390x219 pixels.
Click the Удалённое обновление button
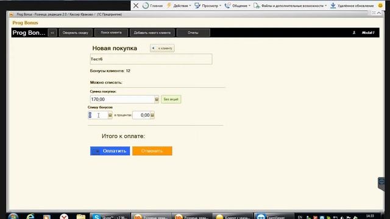[x=352, y=5]
